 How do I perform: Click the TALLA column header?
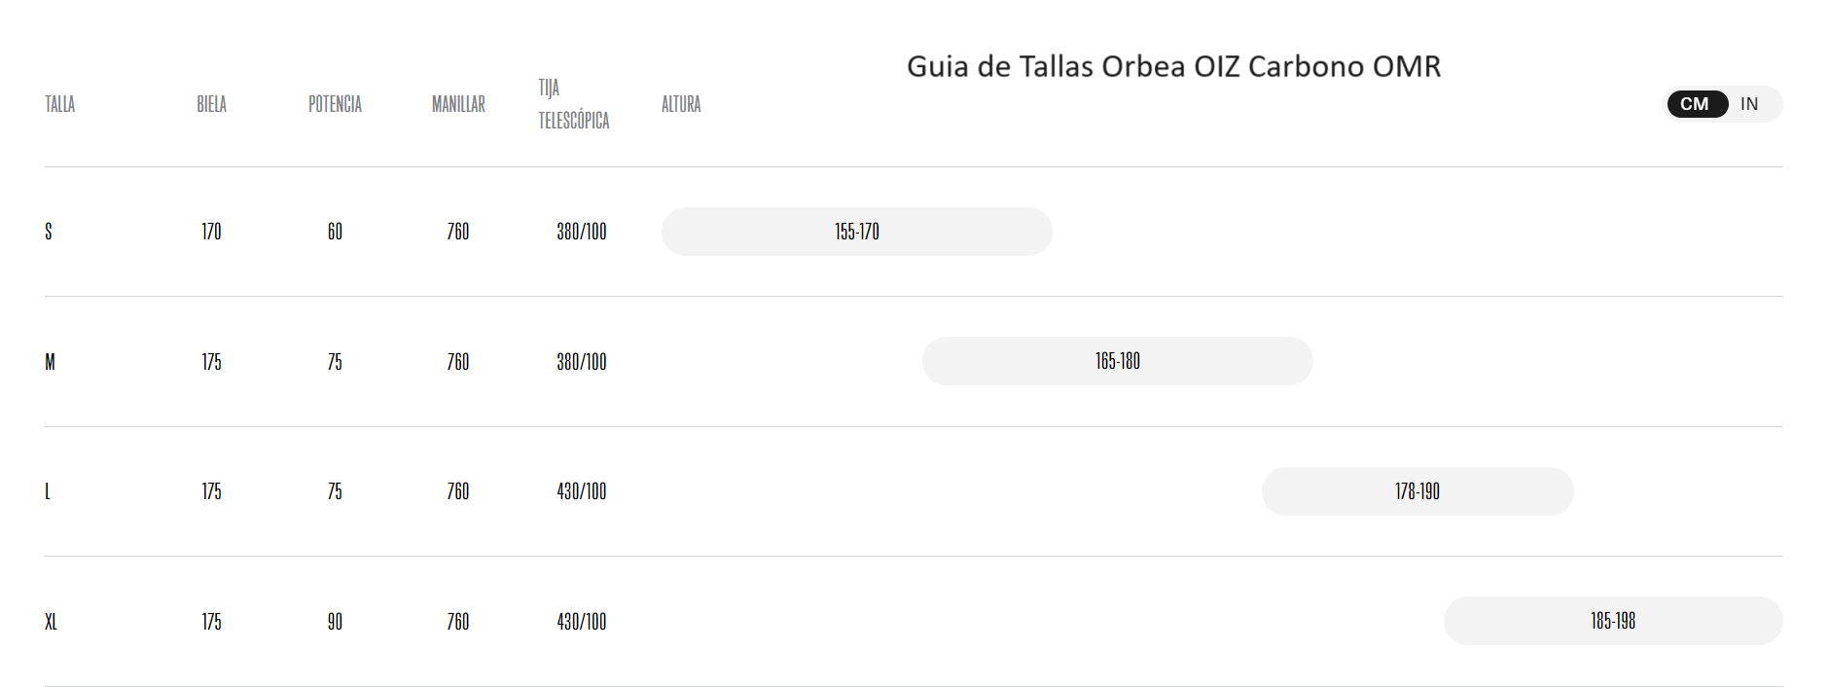point(60,104)
